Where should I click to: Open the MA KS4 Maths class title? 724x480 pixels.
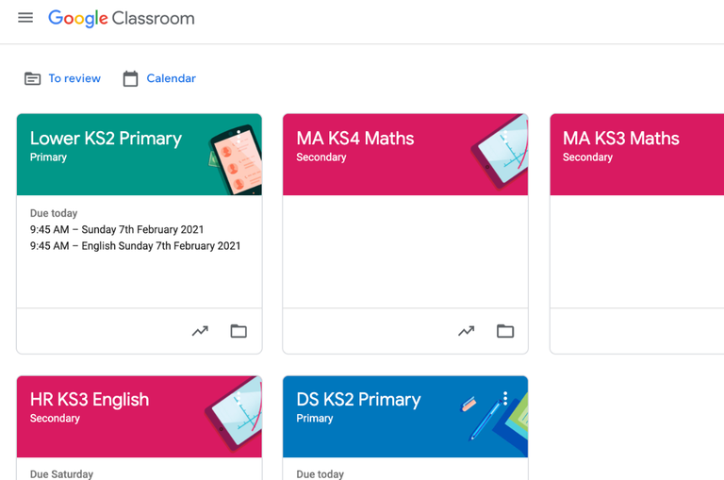(355, 138)
